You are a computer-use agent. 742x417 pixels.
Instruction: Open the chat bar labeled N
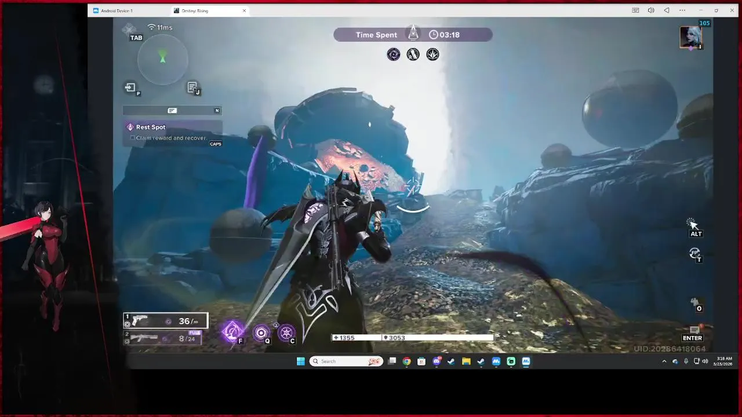[172, 111]
